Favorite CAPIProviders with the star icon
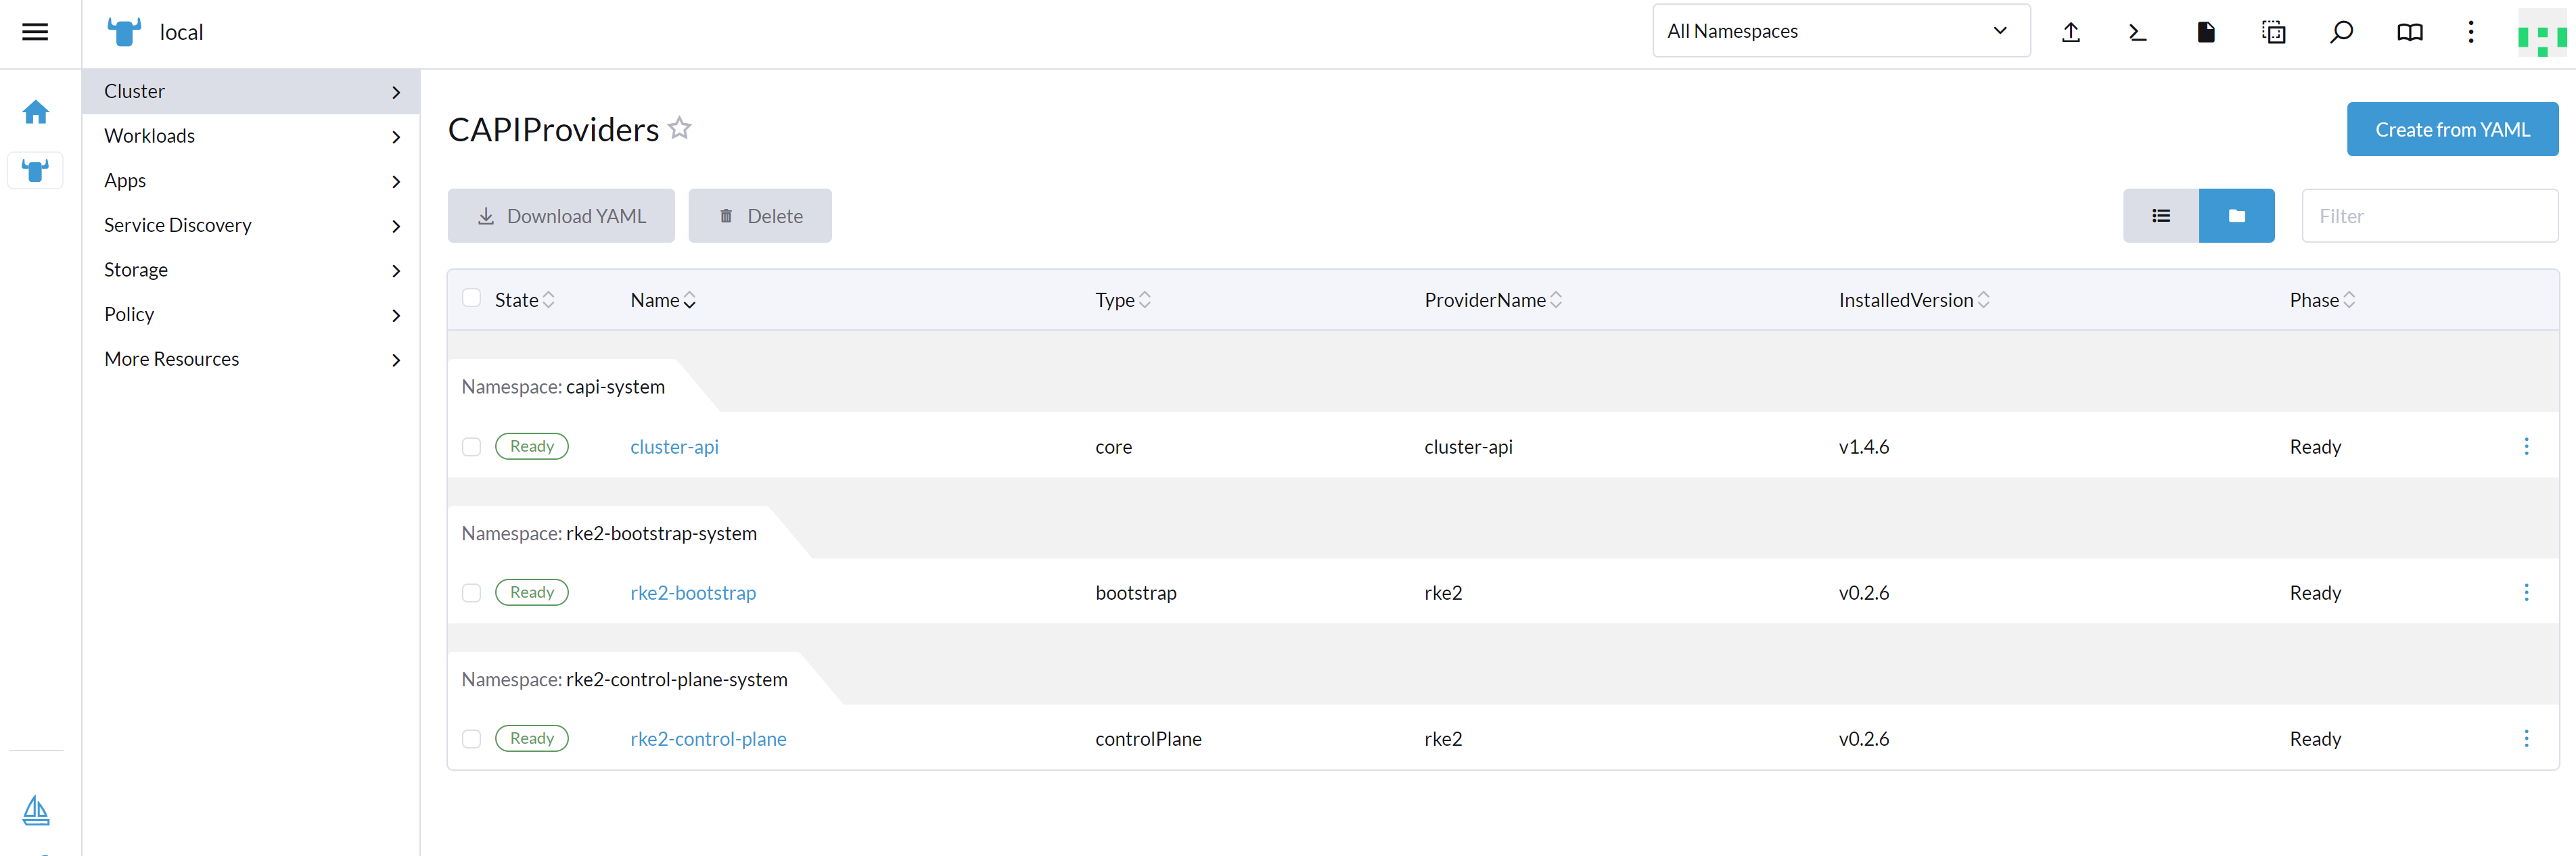 coord(680,128)
